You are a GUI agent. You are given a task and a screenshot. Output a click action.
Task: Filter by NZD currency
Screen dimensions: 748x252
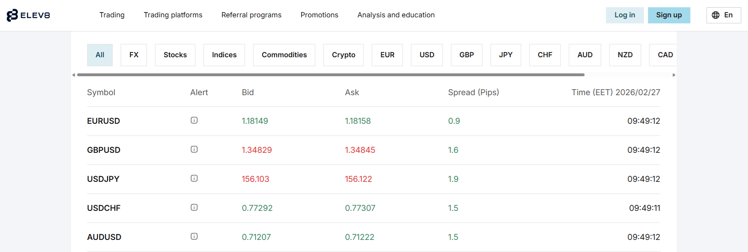[625, 55]
